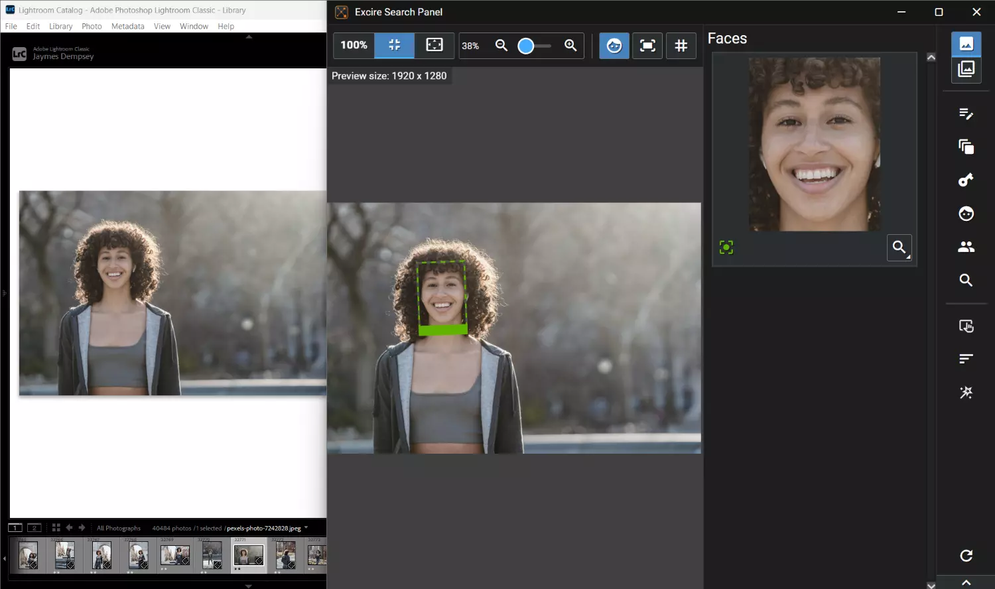This screenshot has width=995, height=589.
Task: Click the refresh icon at bottom right
Action: click(966, 556)
